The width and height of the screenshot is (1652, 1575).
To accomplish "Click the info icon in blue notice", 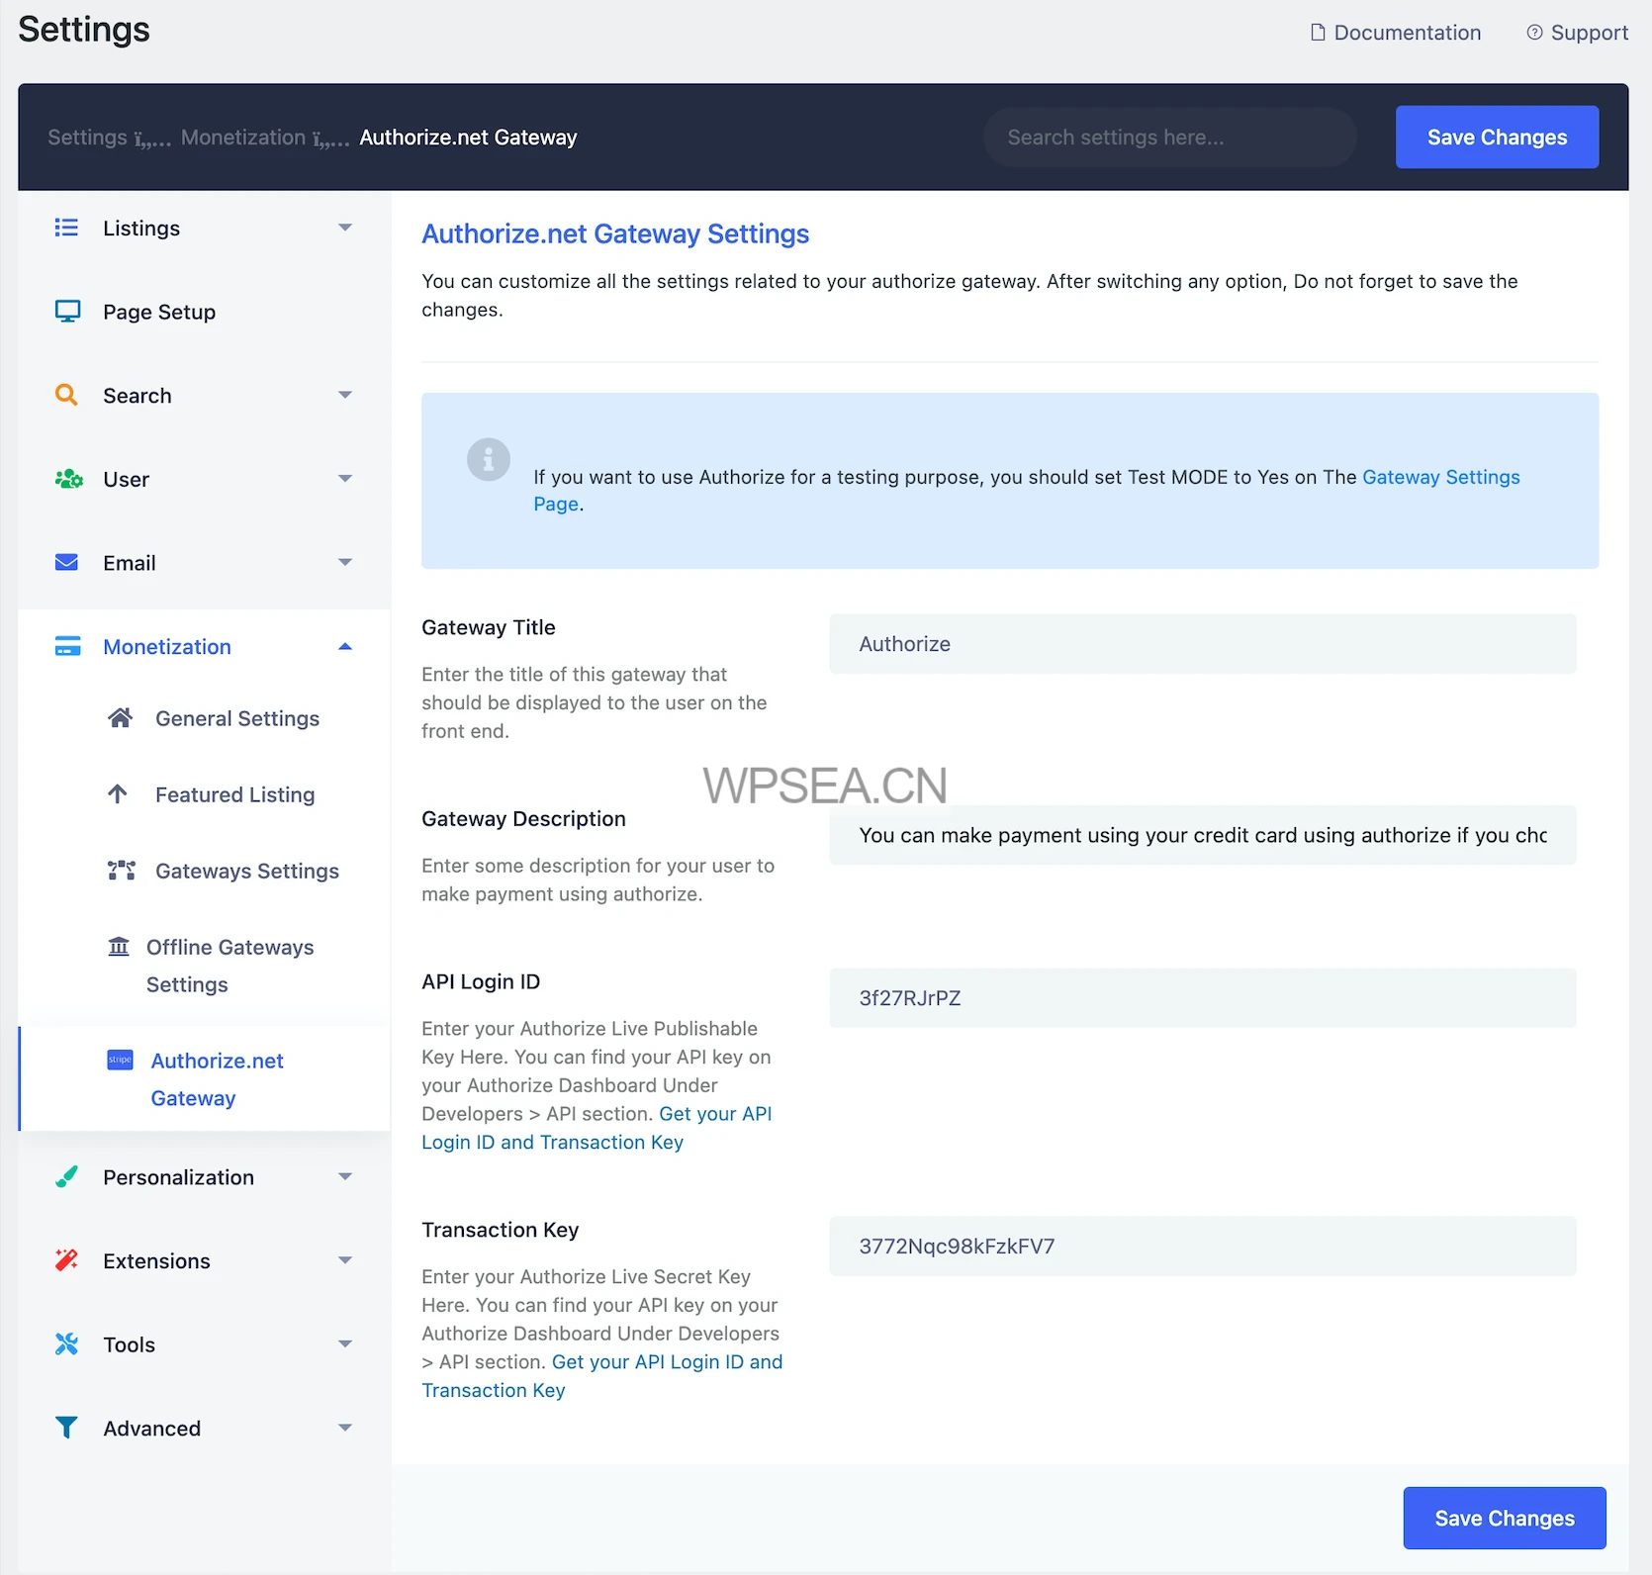I will tap(488, 459).
